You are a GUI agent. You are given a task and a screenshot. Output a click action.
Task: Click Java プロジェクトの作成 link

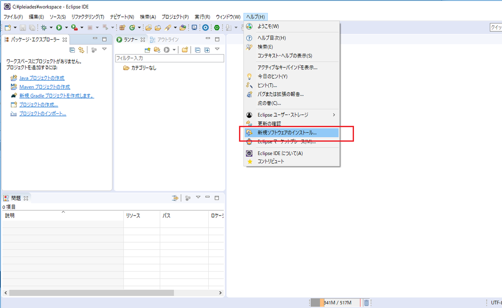click(x=42, y=78)
